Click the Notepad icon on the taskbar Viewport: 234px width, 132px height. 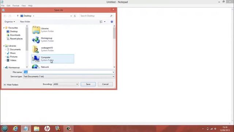click(26, 129)
